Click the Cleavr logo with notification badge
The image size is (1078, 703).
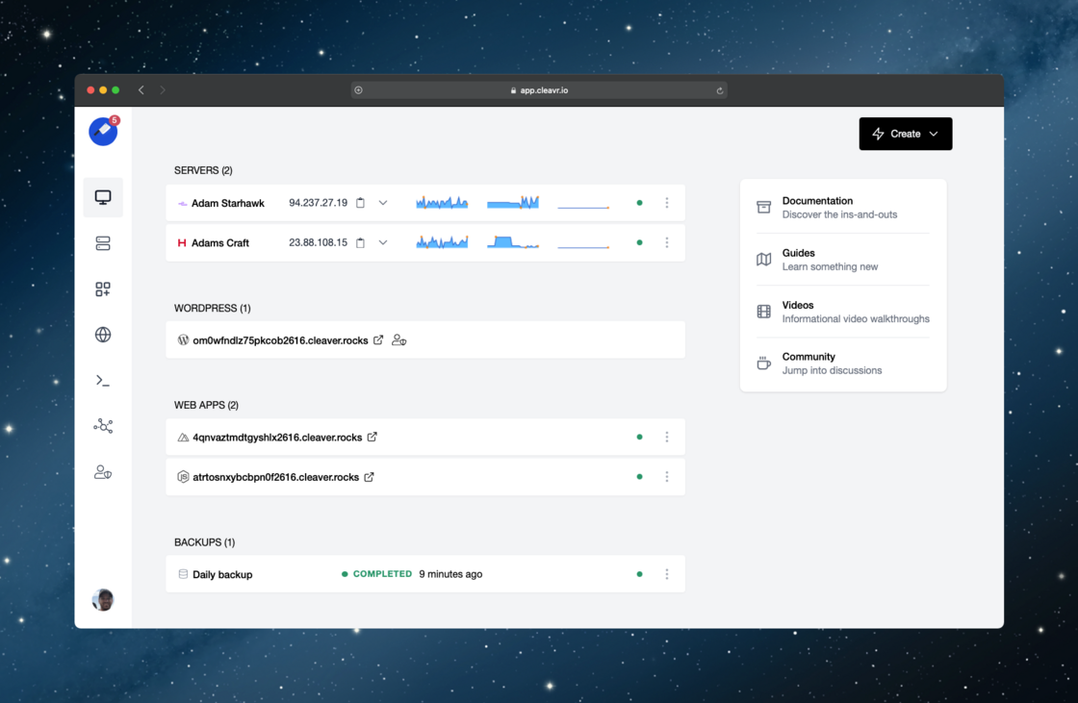[x=103, y=131]
